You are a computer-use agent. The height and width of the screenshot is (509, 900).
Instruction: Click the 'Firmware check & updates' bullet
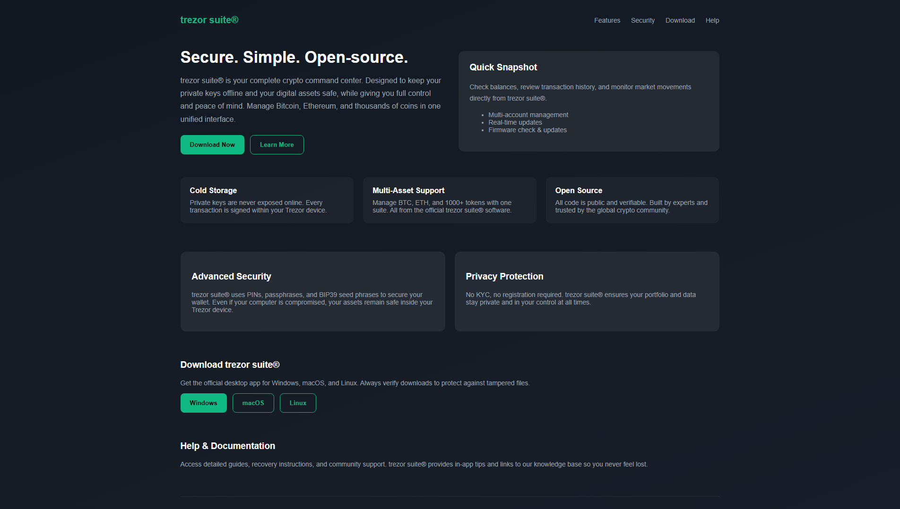(528, 130)
